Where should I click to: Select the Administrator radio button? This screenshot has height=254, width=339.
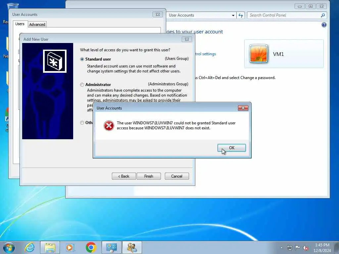tap(82, 85)
